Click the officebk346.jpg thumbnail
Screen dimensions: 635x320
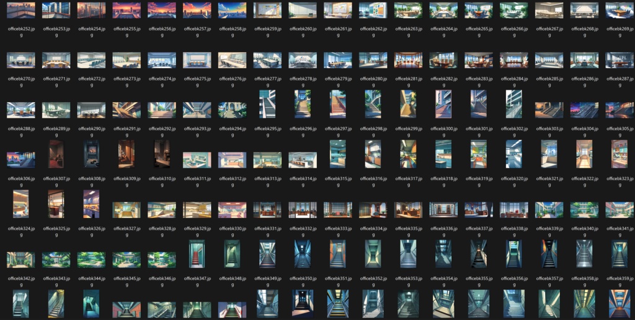(x=162, y=260)
